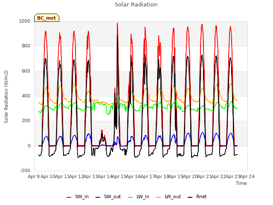The width and height of the screenshot is (273, 205).
Task: Click the 800 y-axis tick label
Action: (26, 46)
